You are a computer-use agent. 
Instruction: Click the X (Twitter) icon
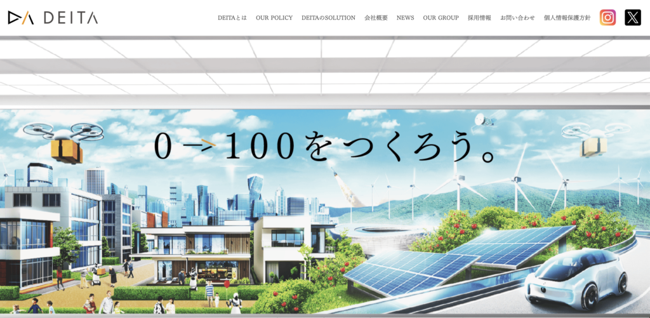pos(632,18)
